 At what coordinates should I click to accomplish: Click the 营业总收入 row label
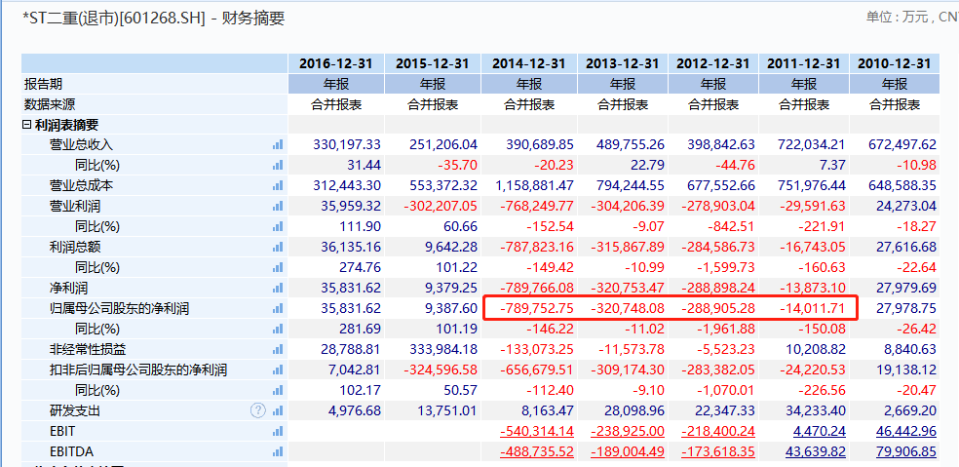click(81, 144)
